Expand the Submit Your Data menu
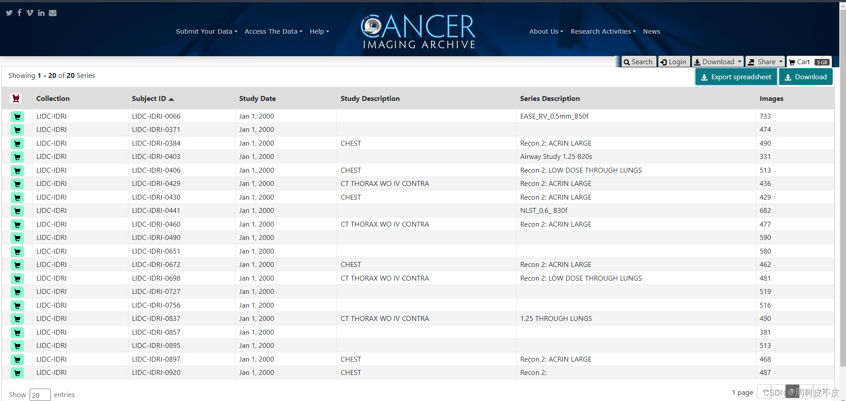 [207, 31]
